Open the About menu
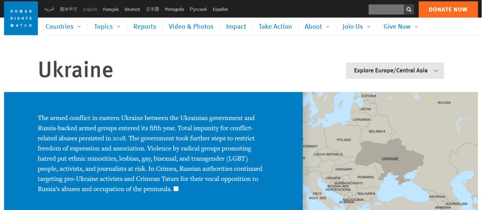The image size is (482, 210). (x=313, y=26)
